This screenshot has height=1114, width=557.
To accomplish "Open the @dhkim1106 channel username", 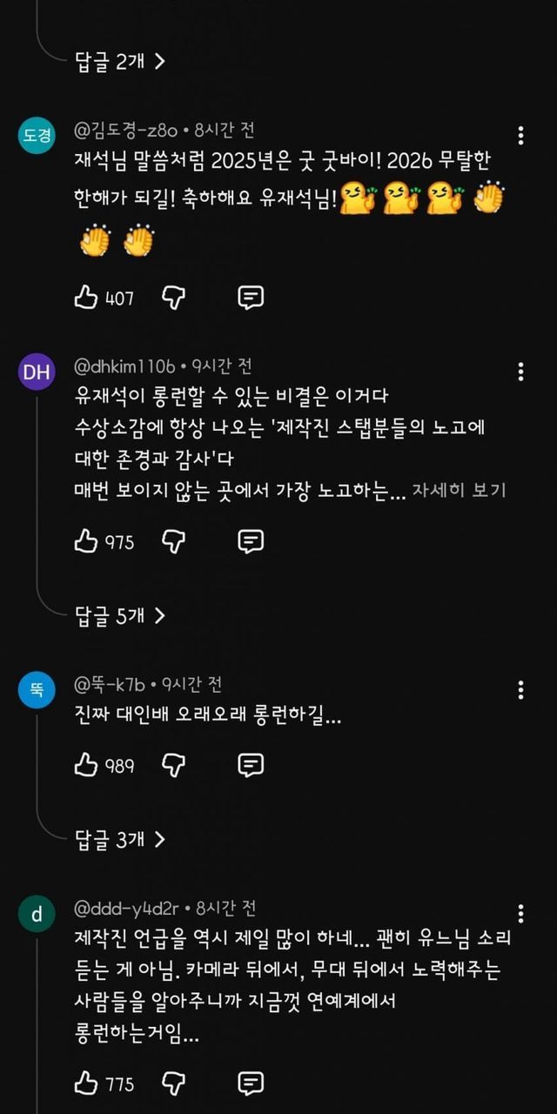I will [x=125, y=366].
